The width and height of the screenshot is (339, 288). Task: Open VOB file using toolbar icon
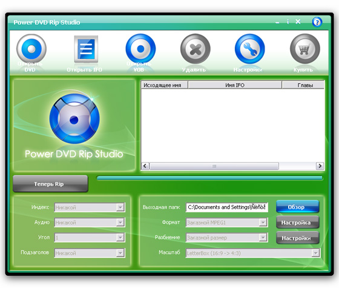pos(140,49)
